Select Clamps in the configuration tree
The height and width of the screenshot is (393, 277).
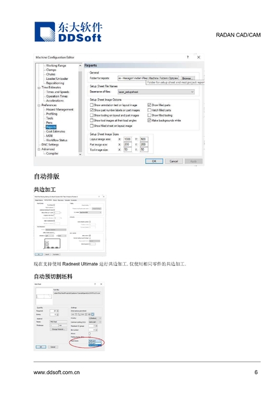(x=51, y=70)
